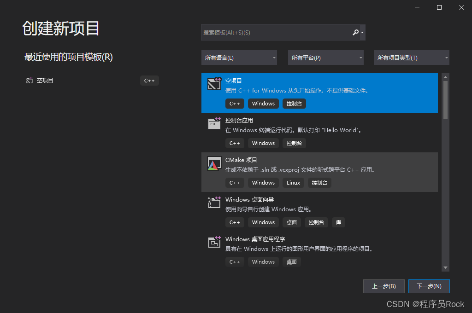The width and height of the screenshot is (472, 313).
Task: Select the CMake 项目 template title
Action: coord(241,160)
